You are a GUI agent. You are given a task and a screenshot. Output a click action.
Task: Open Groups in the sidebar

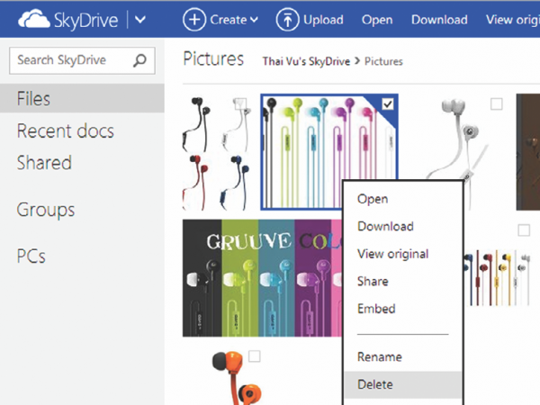[x=46, y=210]
